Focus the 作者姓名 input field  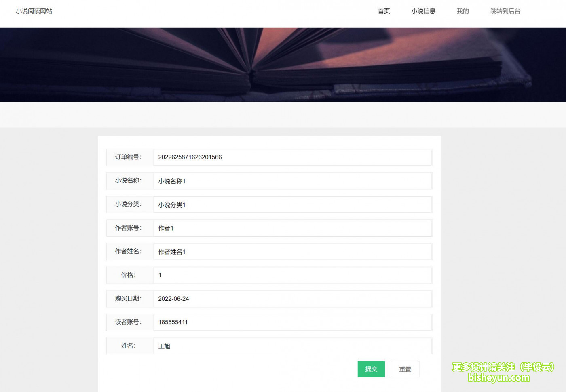(293, 252)
